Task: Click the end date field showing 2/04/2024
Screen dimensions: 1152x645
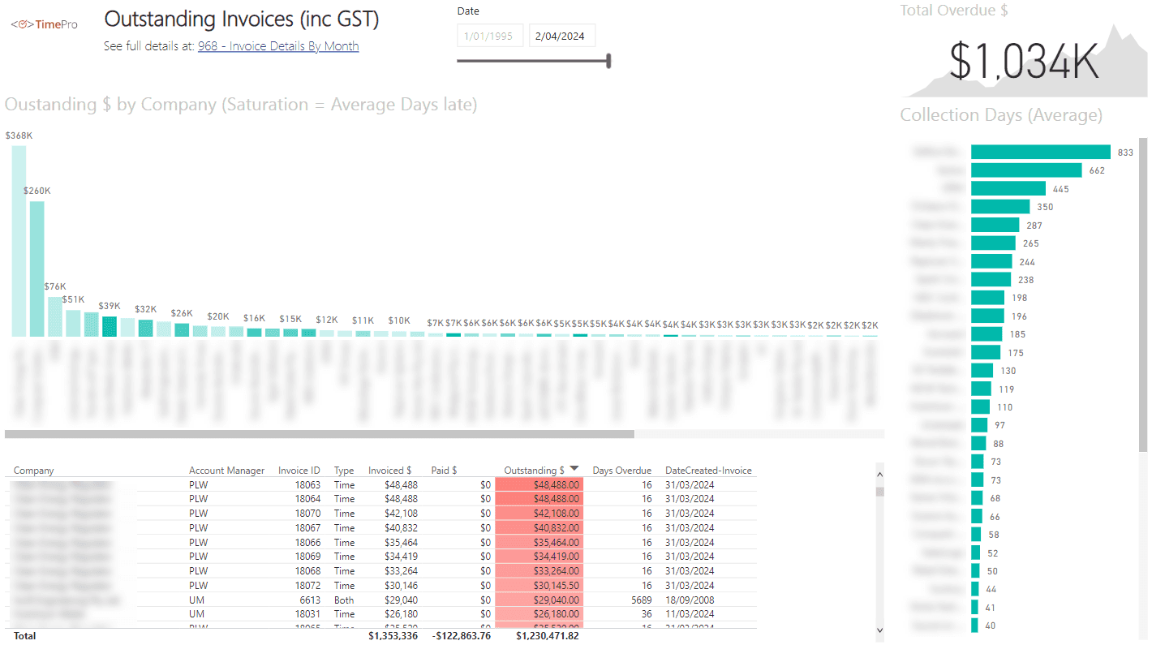Action: pos(561,36)
